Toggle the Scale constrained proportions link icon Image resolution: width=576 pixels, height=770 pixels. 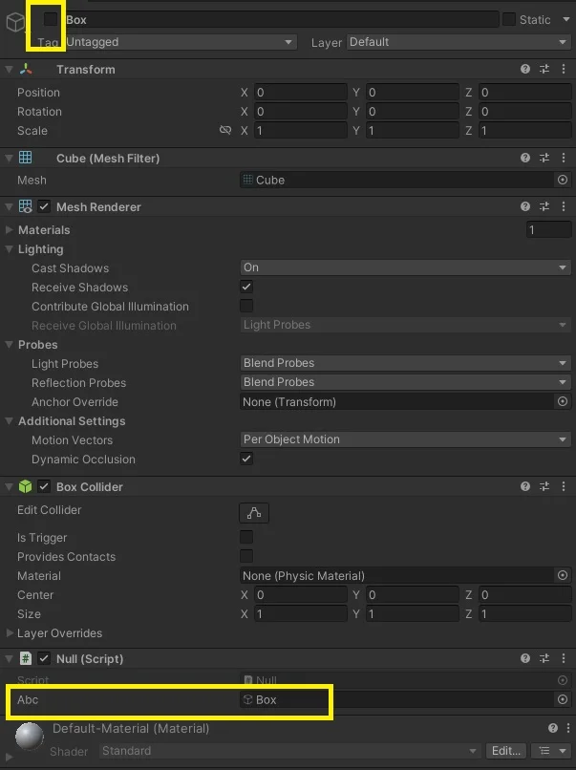coord(224,130)
